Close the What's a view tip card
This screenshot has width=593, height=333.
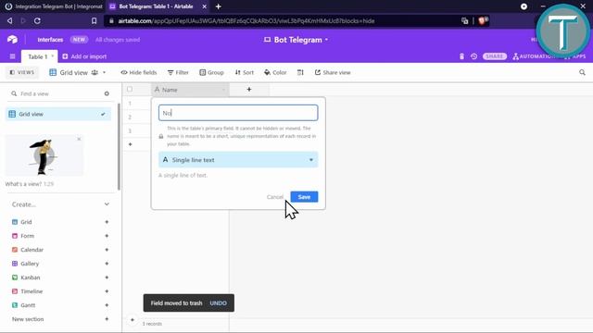coord(79,139)
